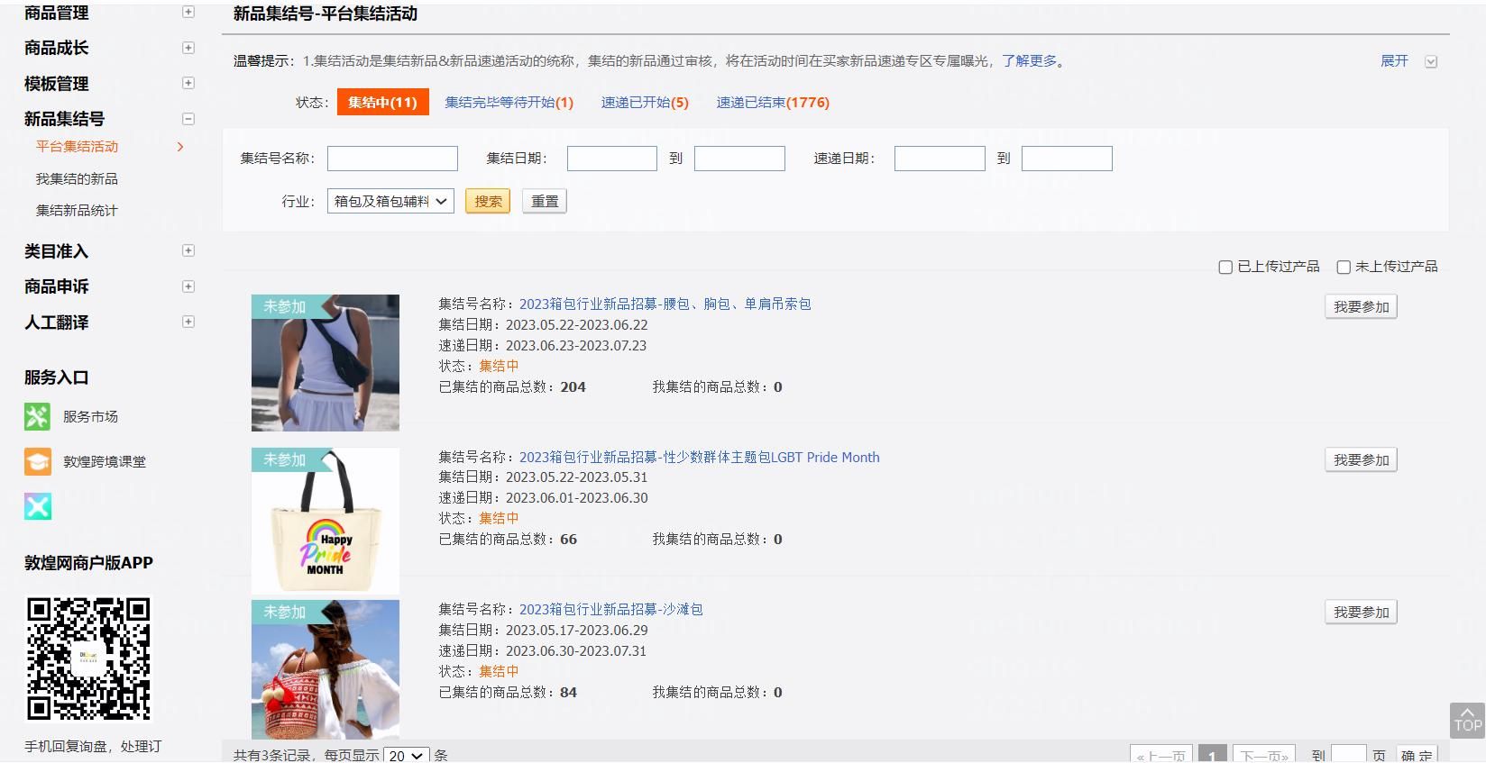1486x763 pixels.
Task: Check the 已上传过产品 checkbox
Action: click(1225, 267)
